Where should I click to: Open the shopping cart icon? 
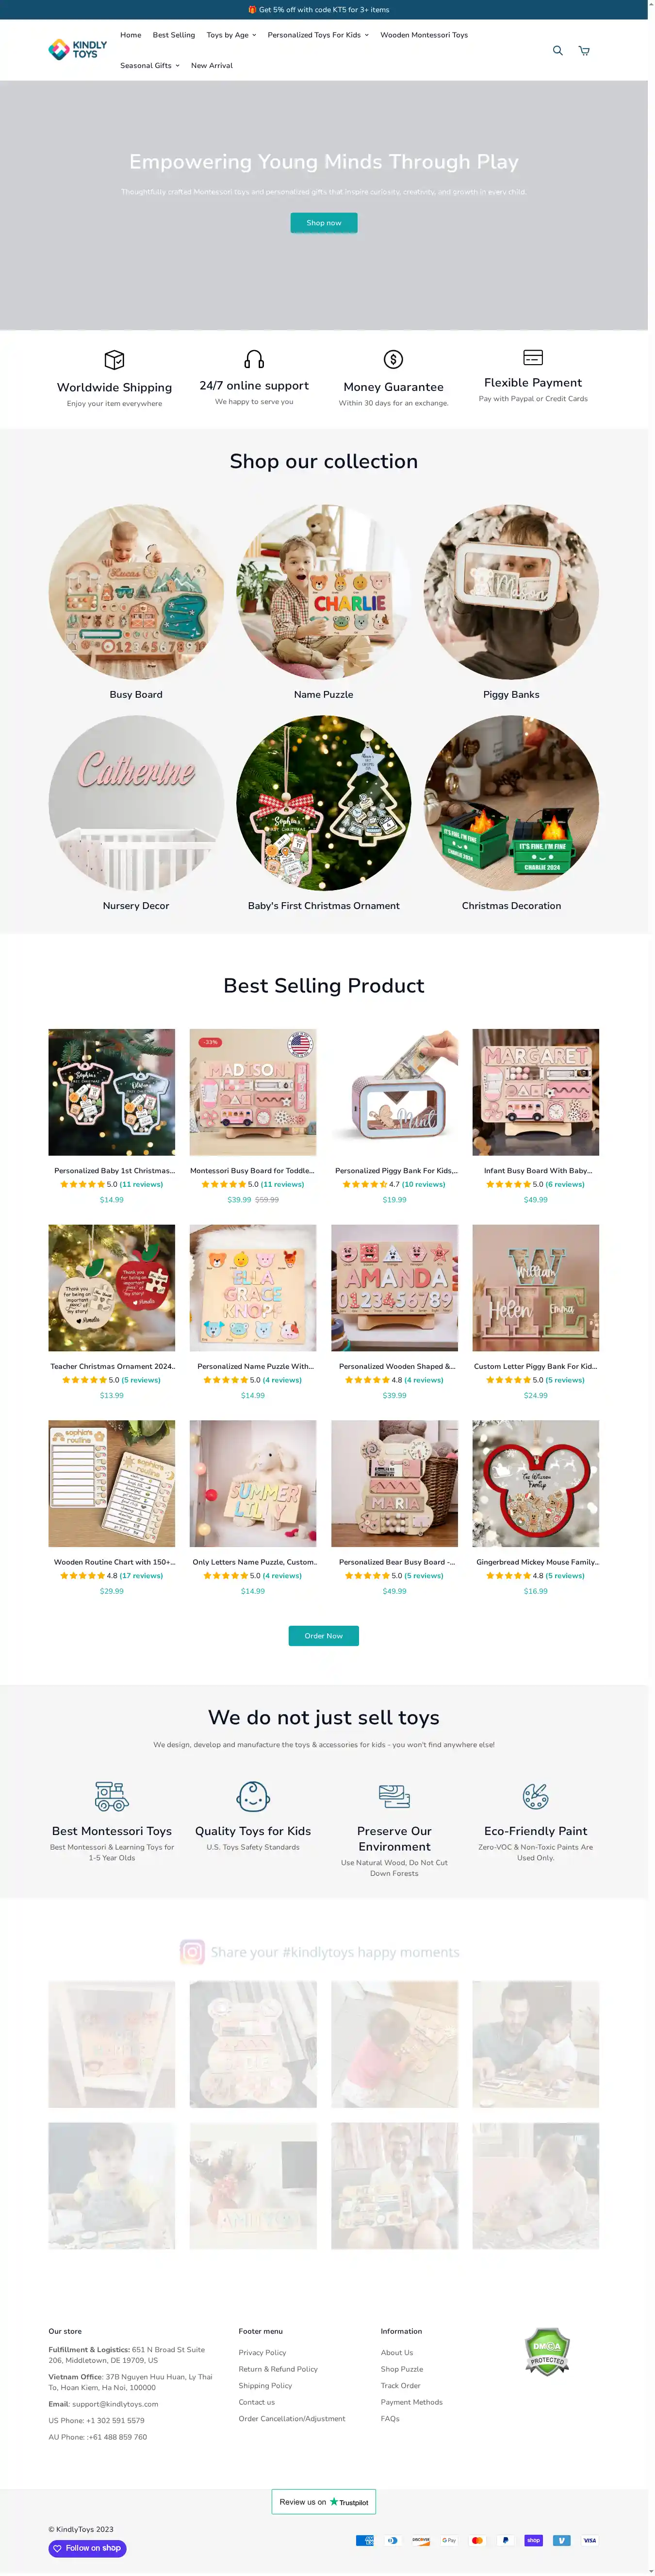tap(584, 50)
